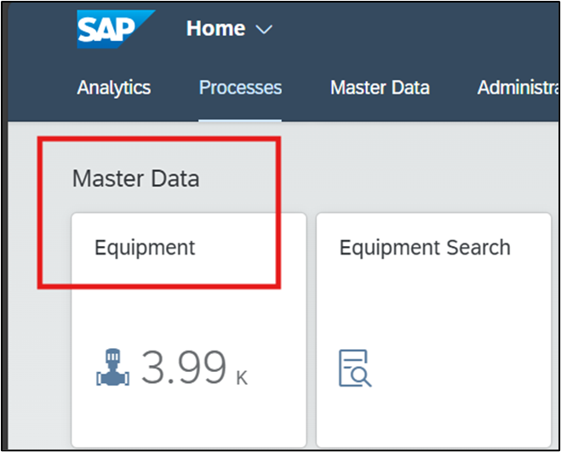This screenshot has height=452, width=561.
Task: Expand the chevron arrow next to Home
Action: click(x=264, y=29)
